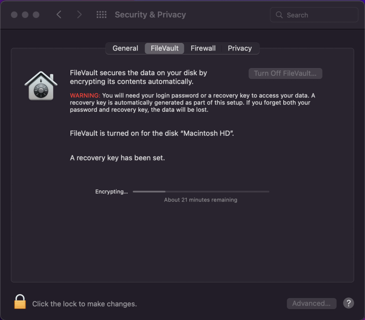Click the back arrow in the toolbar
The height and width of the screenshot is (320, 365).
click(x=59, y=14)
